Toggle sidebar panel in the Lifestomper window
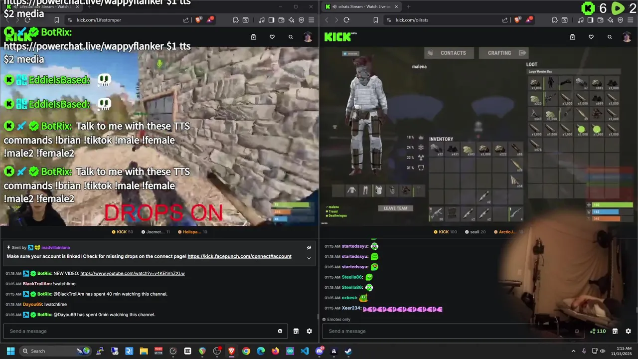This screenshot has width=638, height=359. click(271, 20)
